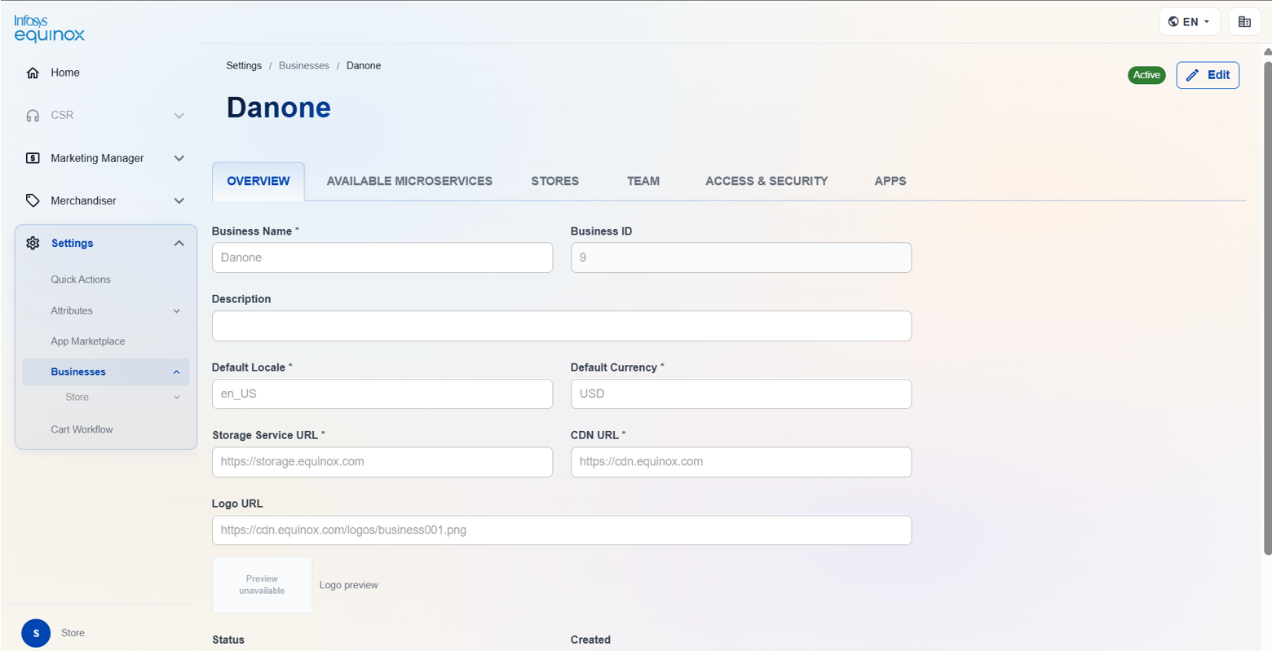The width and height of the screenshot is (1272, 651).
Task: Click the Marketing Manager label
Action: tap(97, 158)
